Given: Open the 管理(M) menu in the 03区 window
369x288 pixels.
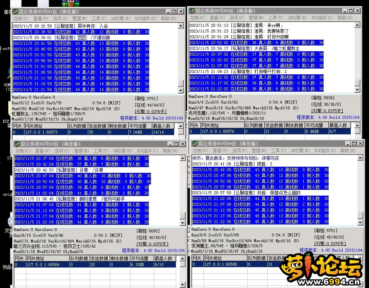Looking at the screenshot, I should pyautogui.click(x=81, y=151).
